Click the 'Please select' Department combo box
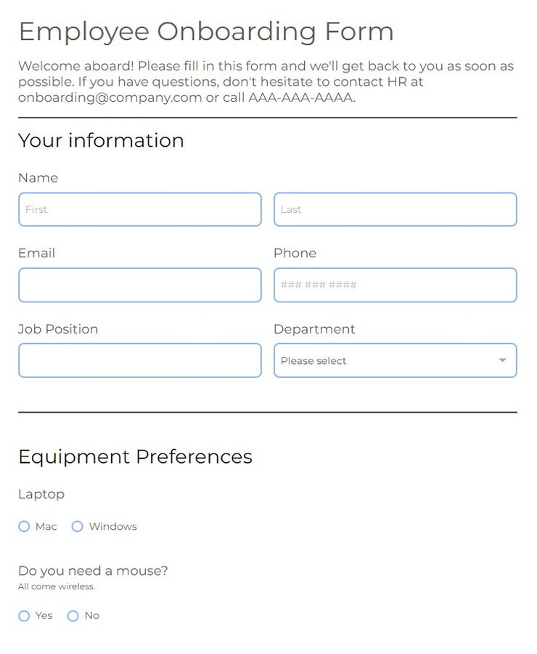Screen dimensions: 537x654 (363, 360)
